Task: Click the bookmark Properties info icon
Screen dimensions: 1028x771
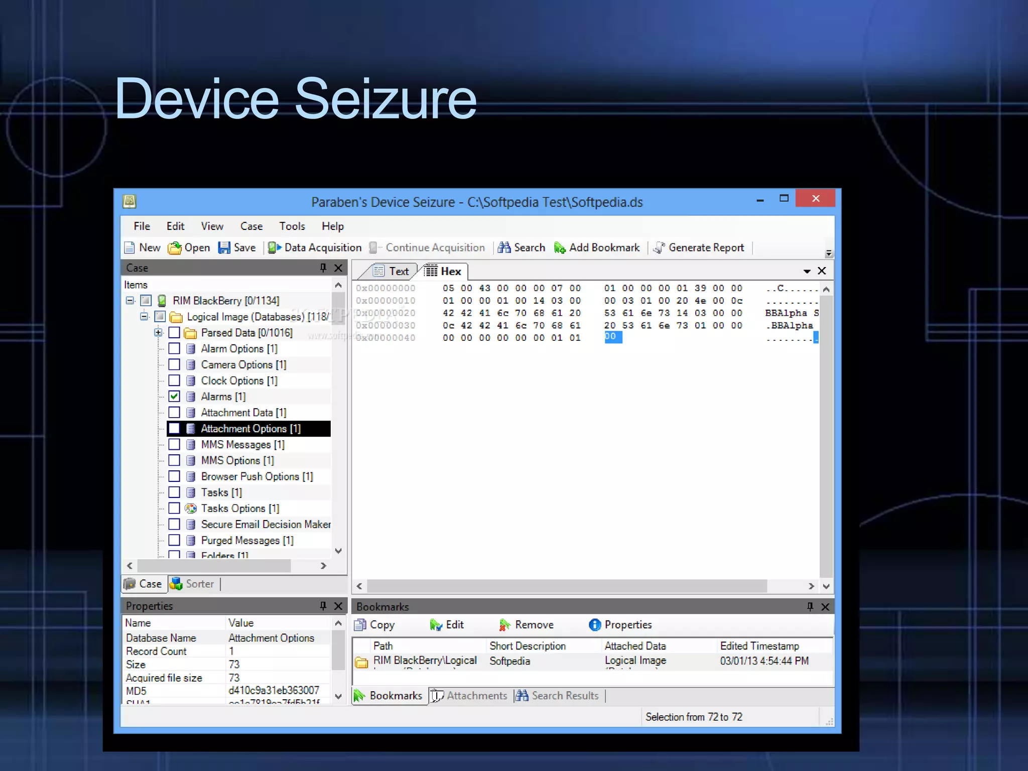Action: coord(595,624)
